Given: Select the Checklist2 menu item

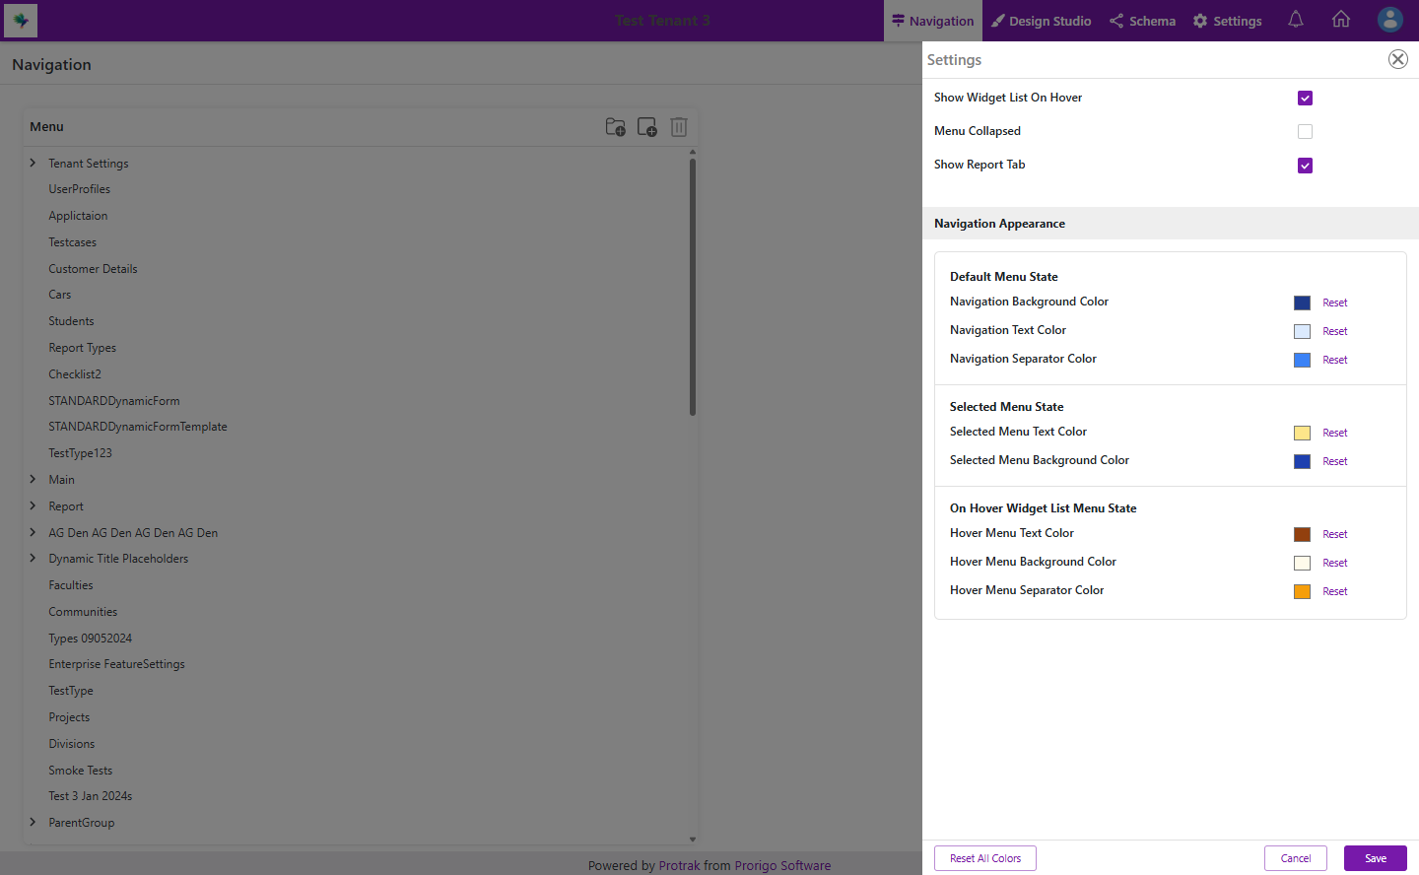Looking at the screenshot, I should click(75, 374).
